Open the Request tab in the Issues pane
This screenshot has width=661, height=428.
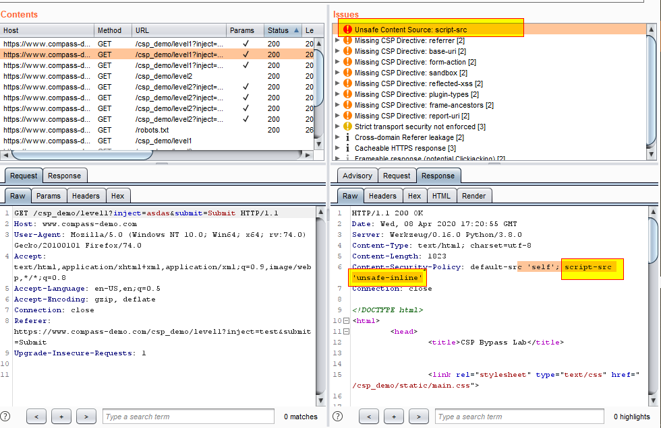click(397, 176)
